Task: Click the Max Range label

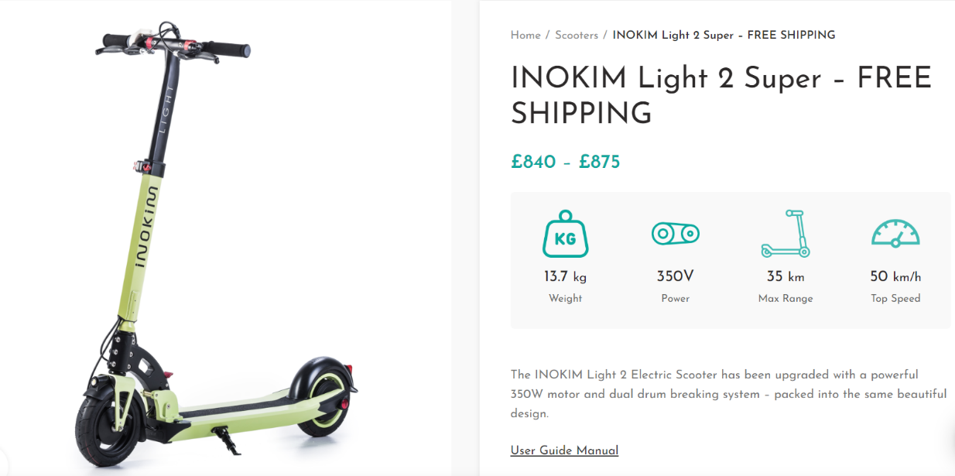Action: 786,298
